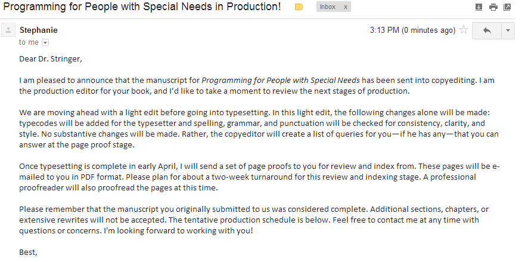Open email in a new window
The image size is (525, 262).
507,7
